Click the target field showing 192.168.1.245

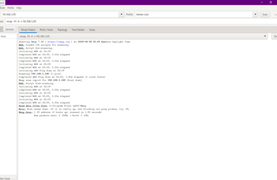coord(60,14)
